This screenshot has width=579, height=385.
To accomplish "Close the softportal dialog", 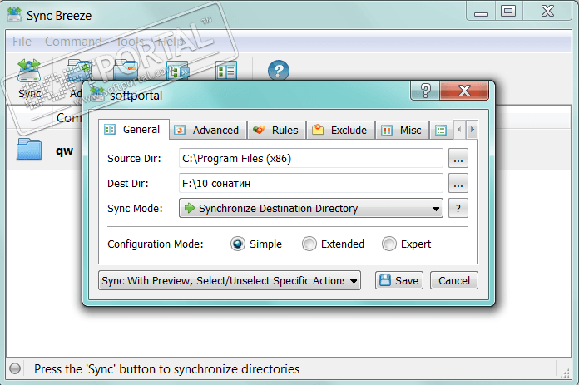I will pos(464,91).
